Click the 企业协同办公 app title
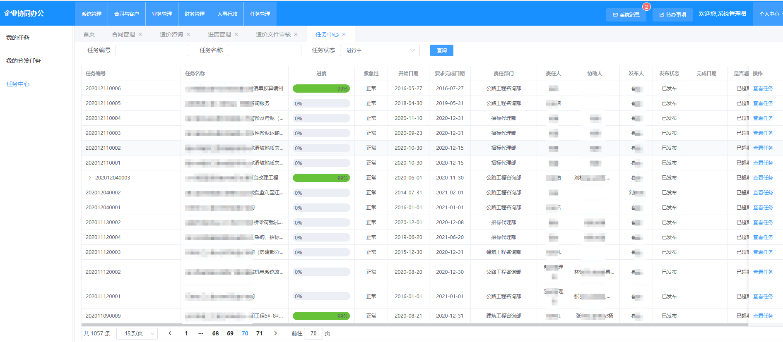783x342 pixels. [x=24, y=13]
